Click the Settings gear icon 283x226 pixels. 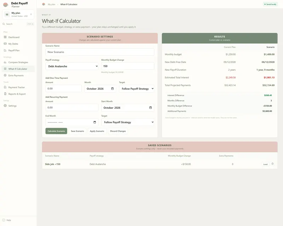(5, 106)
